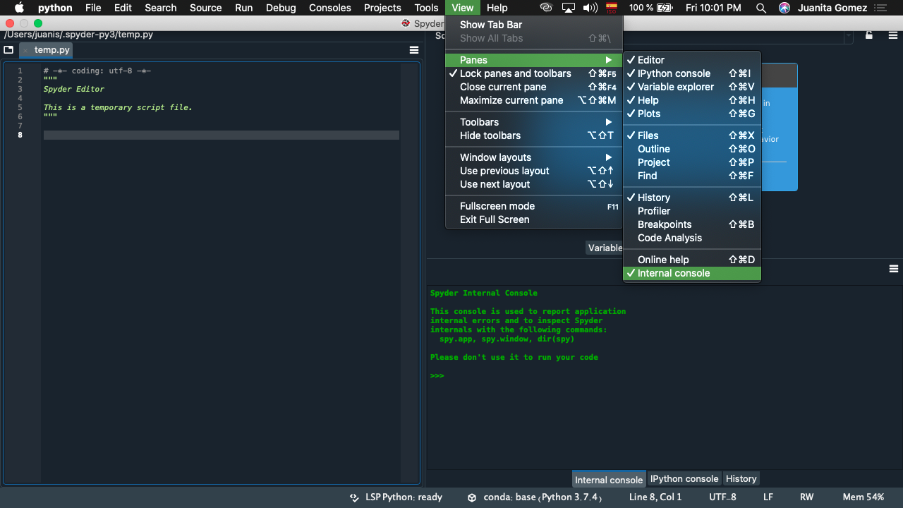Screen dimensions: 903x508
Task: Click the internal console prompt
Action: coord(437,375)
